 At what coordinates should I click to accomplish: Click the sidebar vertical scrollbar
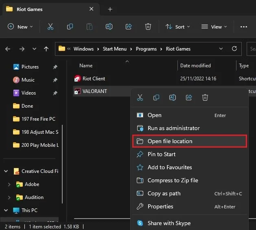pos(62,164)
